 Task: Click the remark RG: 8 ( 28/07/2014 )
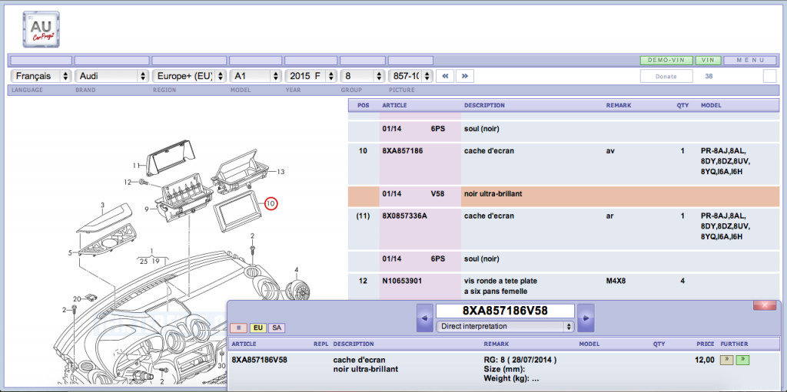coord(520,360)
